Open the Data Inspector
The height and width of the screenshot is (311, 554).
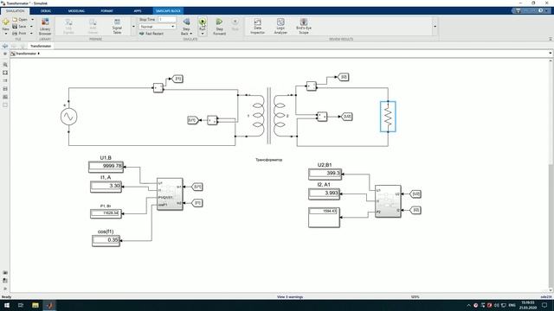(x=258, y=27)
